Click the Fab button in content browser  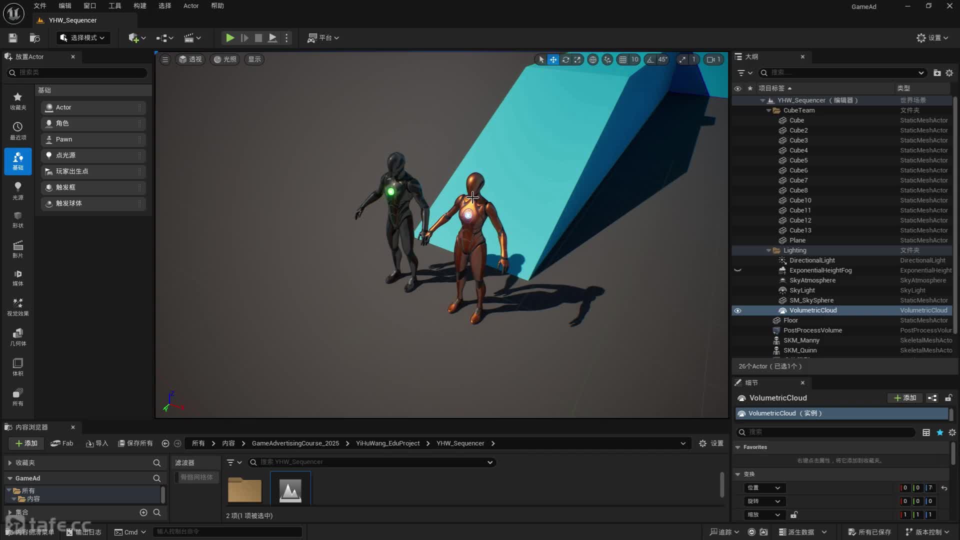tap(62, 443)
